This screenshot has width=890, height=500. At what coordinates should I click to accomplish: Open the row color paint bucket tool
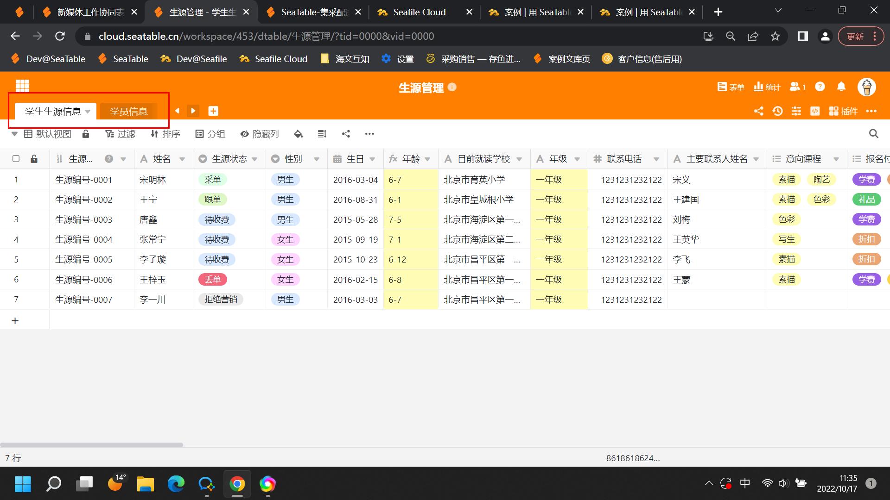tap(299, 134)
